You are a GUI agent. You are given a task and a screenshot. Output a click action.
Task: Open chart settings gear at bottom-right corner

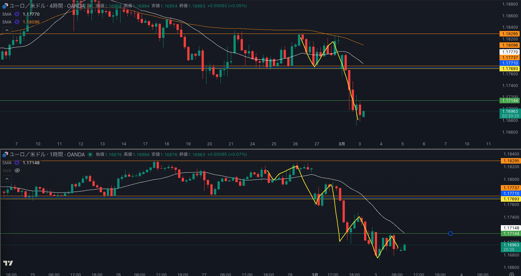[x=512, y=274]
